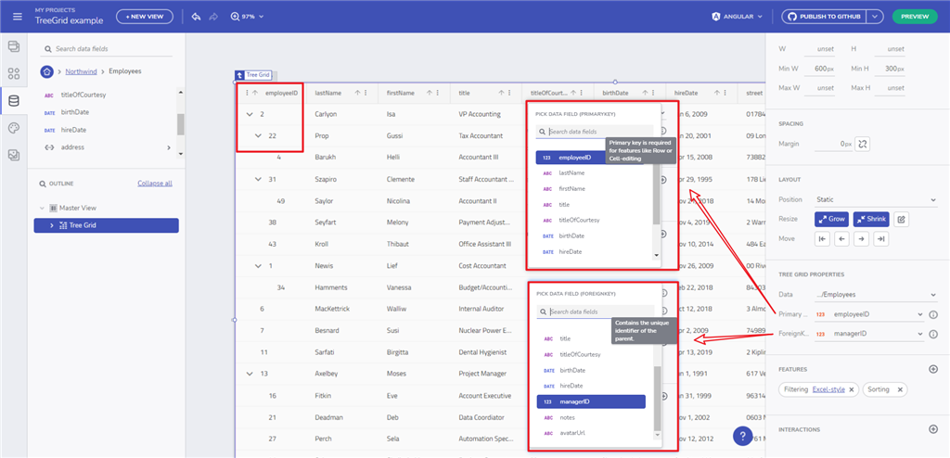This screenshot has width=950, height=458.
Task: Add an interaction with the Interactions plus icon
Action: click(x=933, y=429)
